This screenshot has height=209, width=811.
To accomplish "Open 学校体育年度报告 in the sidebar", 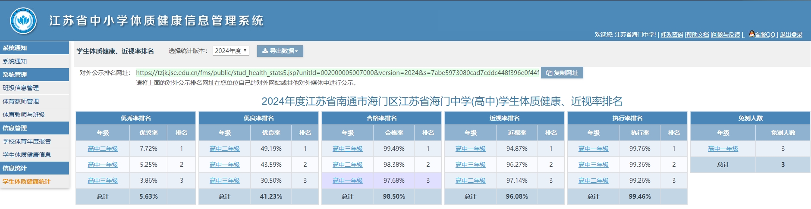I will tap(35, 141).
